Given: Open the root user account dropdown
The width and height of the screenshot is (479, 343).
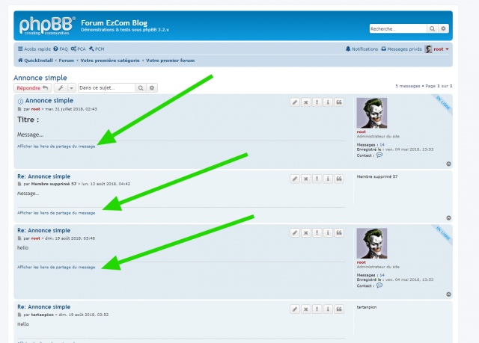Looking at the screenshot, I should click(x=438, y=49).
